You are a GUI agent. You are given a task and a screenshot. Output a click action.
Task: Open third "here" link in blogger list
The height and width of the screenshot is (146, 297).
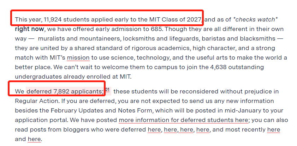point(186,130)
